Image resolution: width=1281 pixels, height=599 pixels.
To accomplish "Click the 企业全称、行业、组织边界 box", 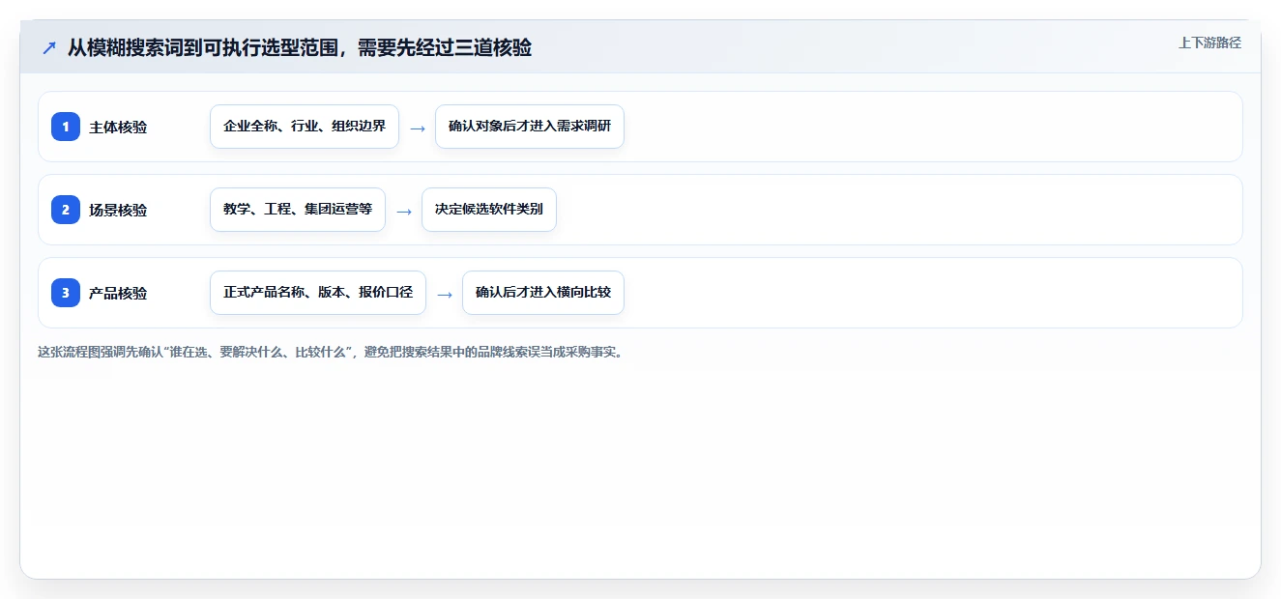I will coord(305,127).
